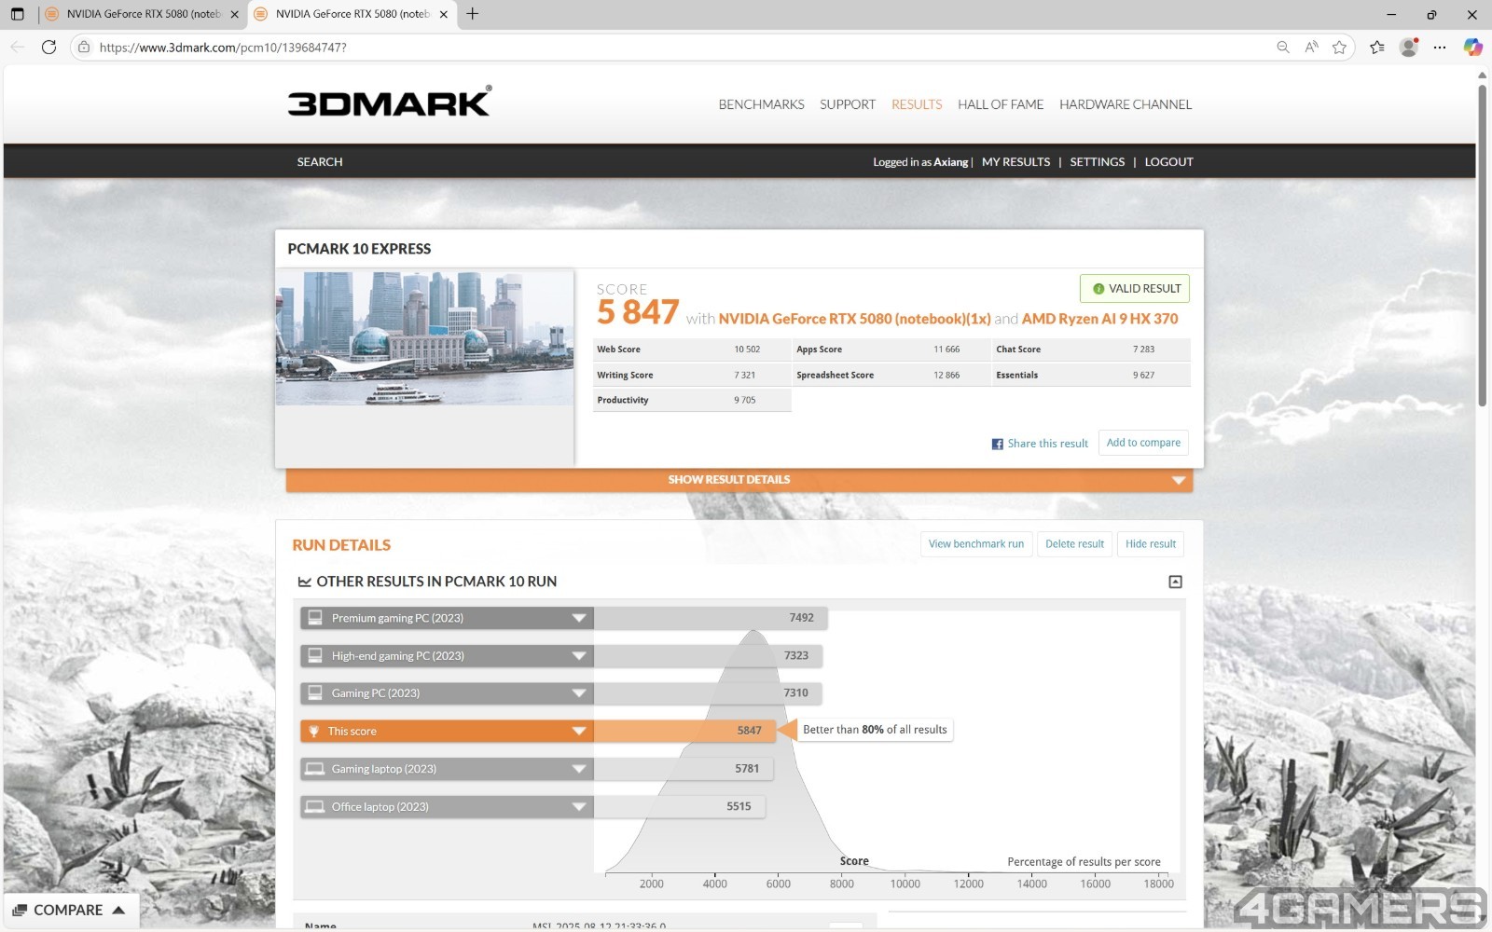Image resolution: width=1492 pixels, height=932 pixels.
Task: Open the Copilot sidebar icon
Action: tap(1472, 47)
